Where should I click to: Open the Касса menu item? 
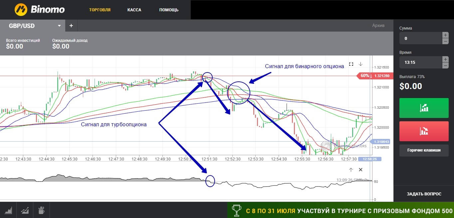click(134, 10)
